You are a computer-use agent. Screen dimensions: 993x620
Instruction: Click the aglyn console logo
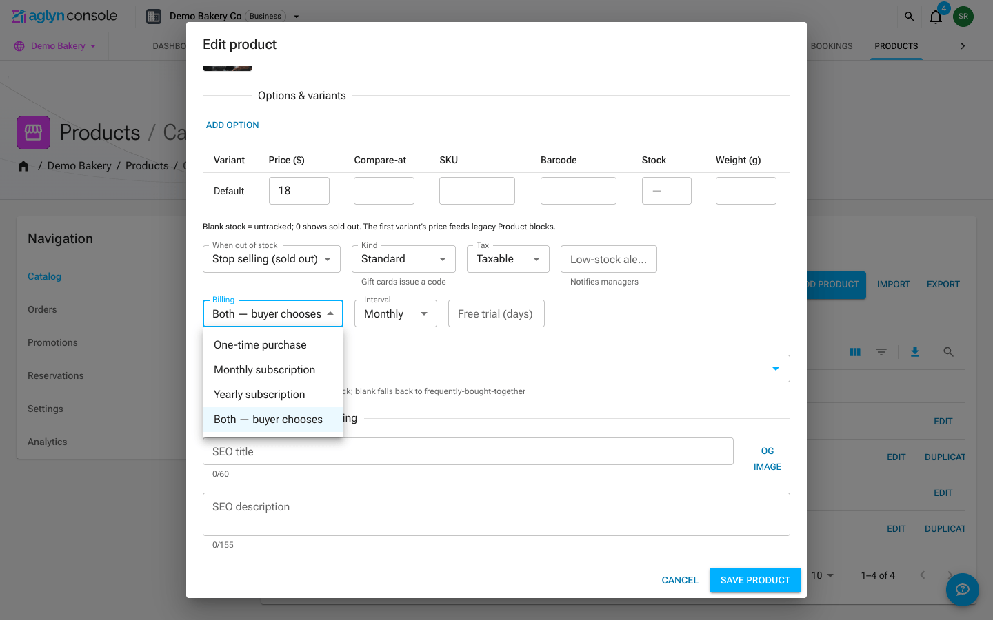[65, 16]
